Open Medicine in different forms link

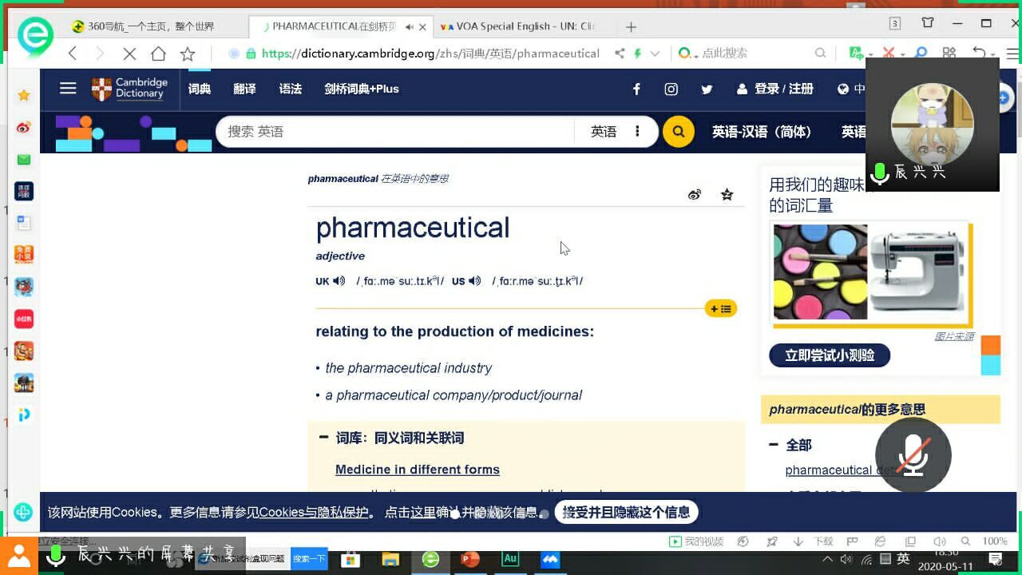coord(417,470)
